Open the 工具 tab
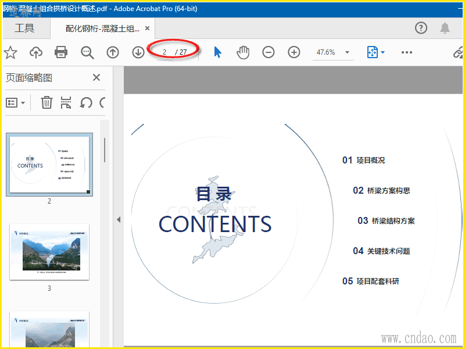The image size is (465, 349). click(24, 28)
